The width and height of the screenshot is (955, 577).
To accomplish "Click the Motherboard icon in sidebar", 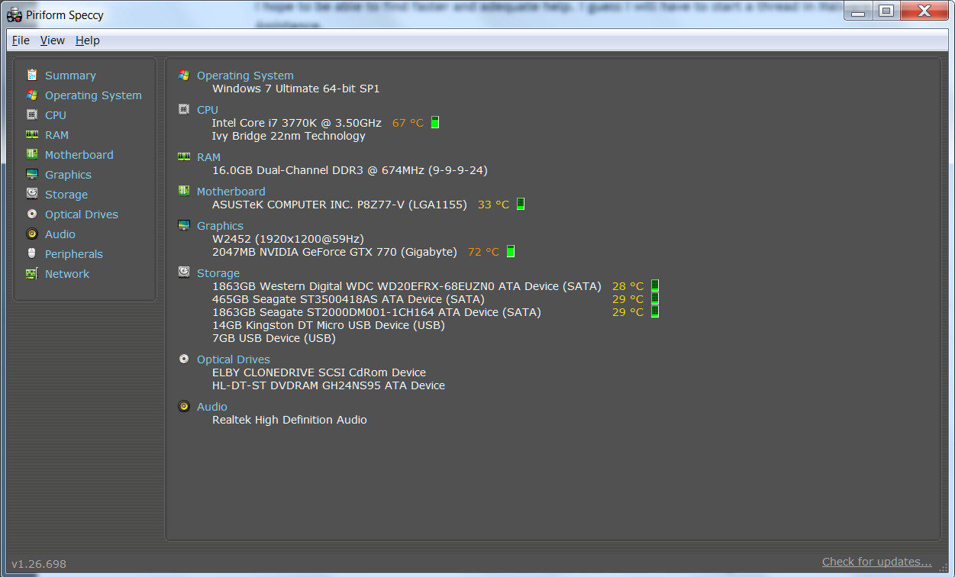I will 31,154.
